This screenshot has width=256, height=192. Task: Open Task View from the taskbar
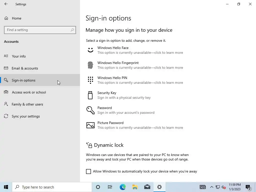pos(110,187)
